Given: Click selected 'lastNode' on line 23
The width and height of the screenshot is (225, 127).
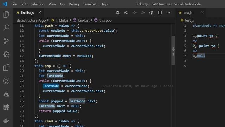Looking at the screenshot, I should click(x=51, y=86).
